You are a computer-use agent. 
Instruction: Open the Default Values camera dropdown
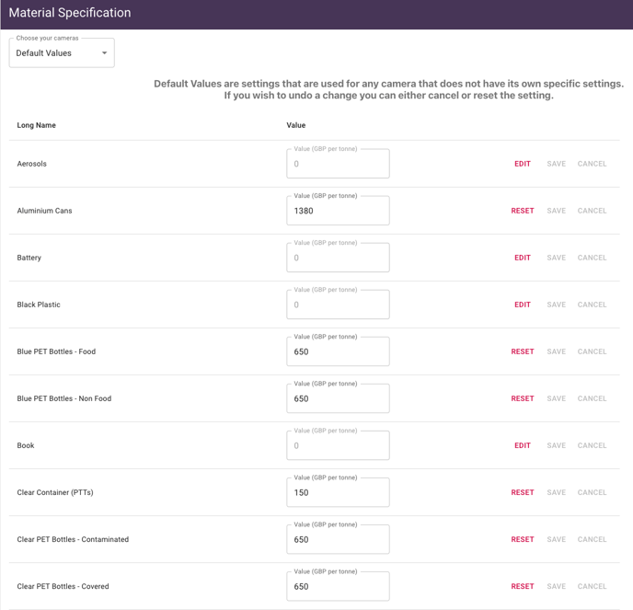pos(62,53)
